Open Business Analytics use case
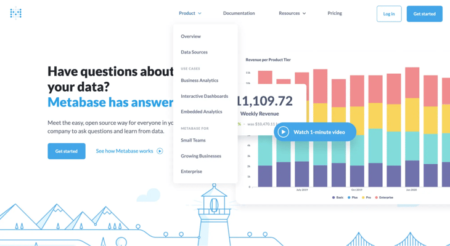450x246 pixels. tap(199, 81)
